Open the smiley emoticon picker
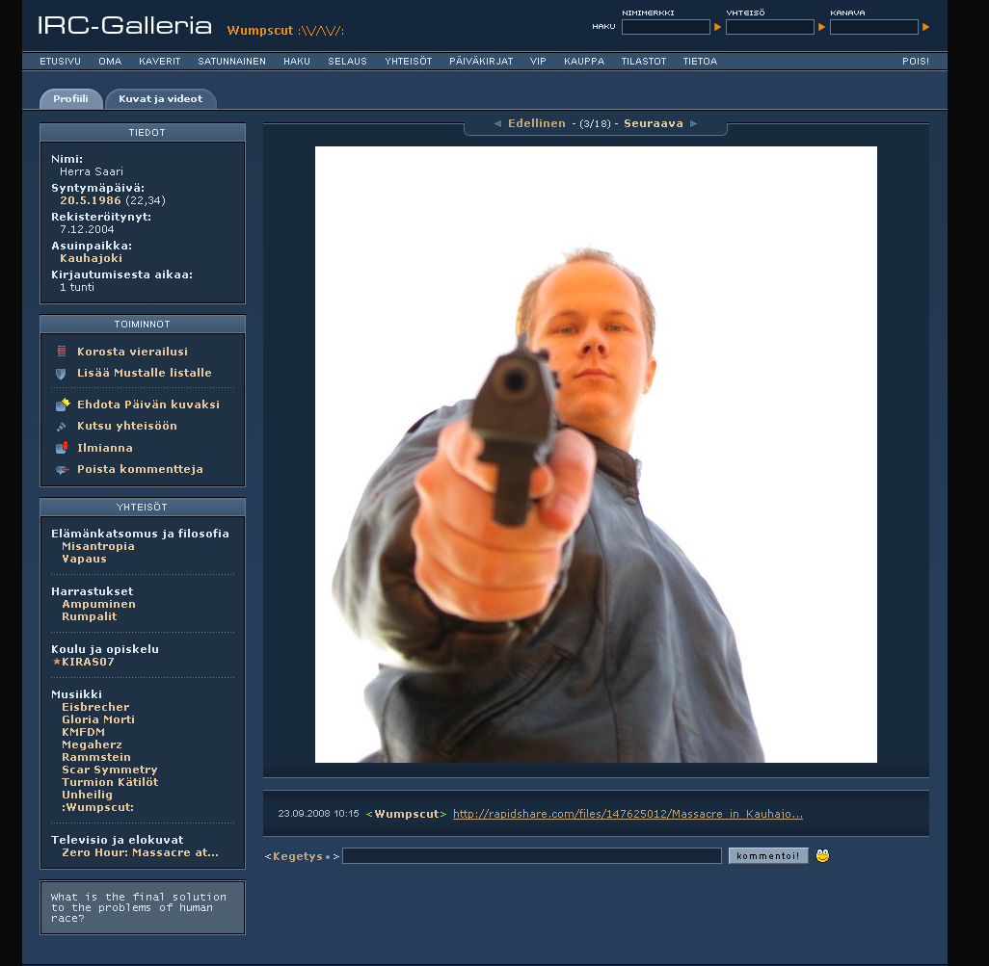 (822, 856)
